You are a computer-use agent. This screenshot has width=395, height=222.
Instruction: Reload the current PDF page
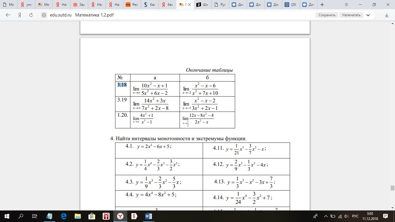(31, 15)
